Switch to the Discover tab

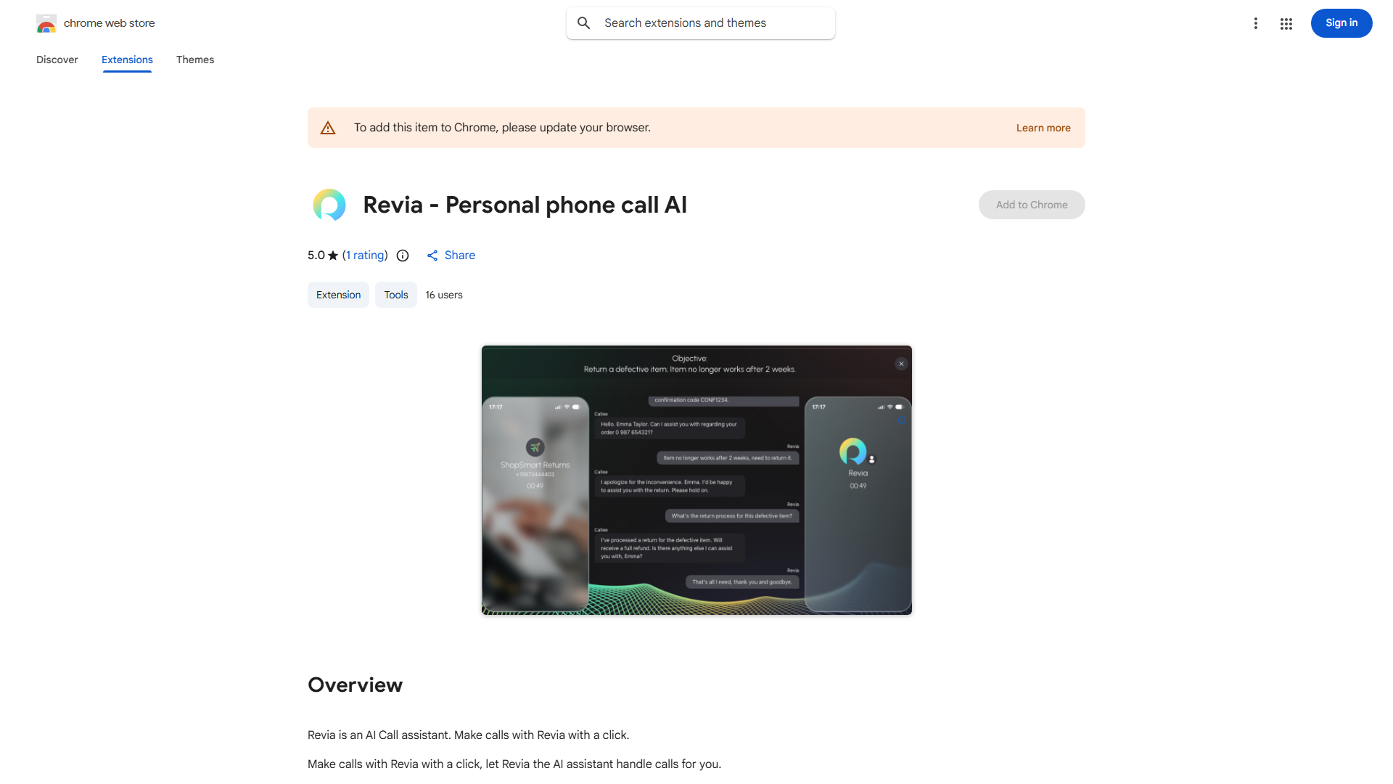57,60
